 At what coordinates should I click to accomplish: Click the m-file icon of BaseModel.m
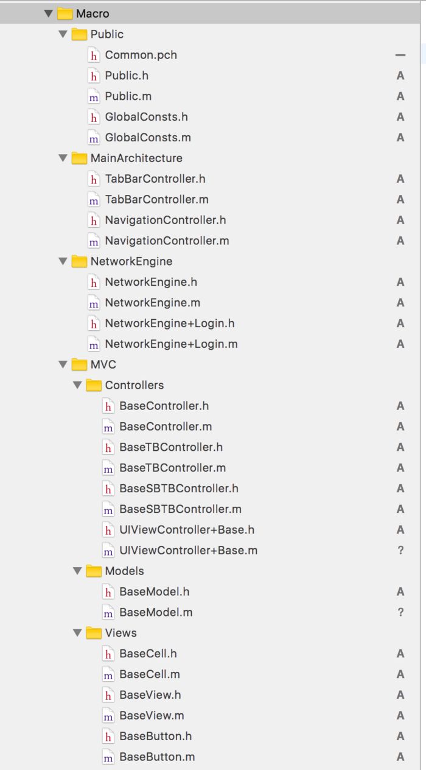point(108,613)
